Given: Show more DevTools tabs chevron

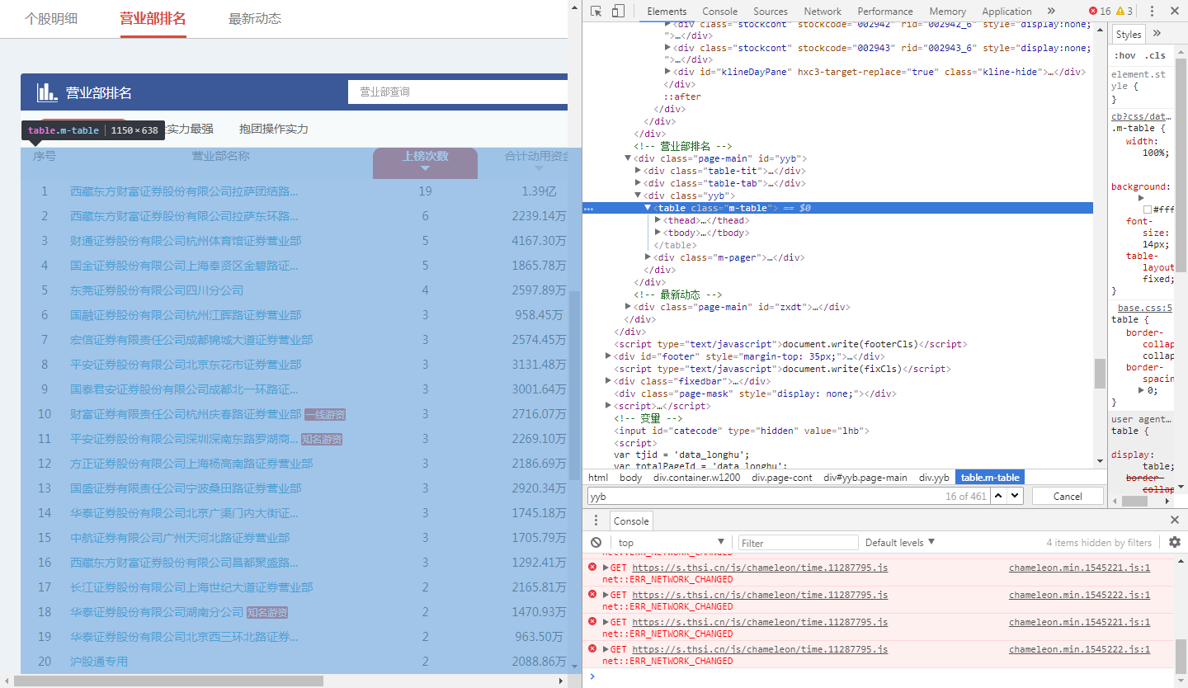Looking at the screenshot, I should (1051, 11).
